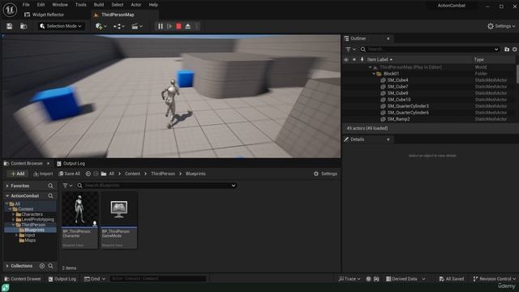Add a new collection plus icon
Screen dimensions: 519x292
(42, 266)
